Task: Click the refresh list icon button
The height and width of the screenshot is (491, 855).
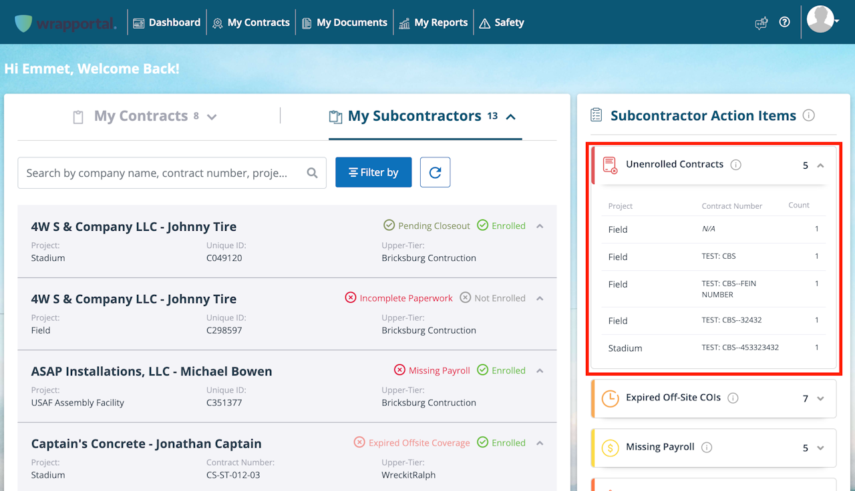Action: coord(435,172)
